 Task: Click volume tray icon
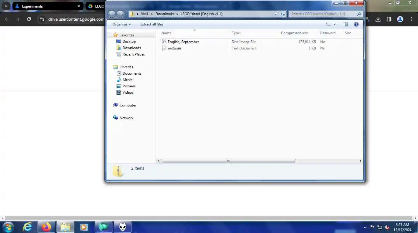[x=387, y=227]
